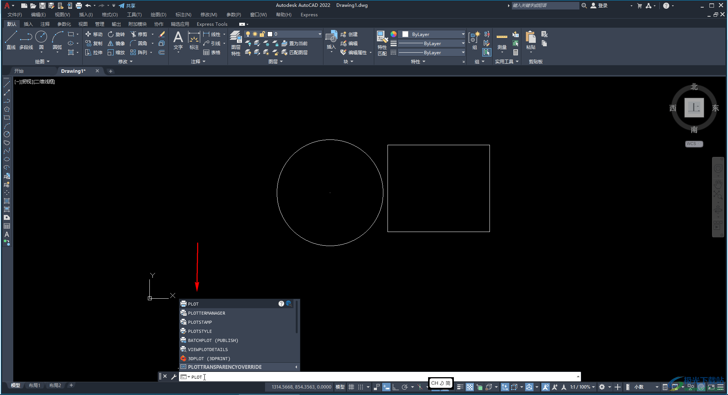Switch to the 注释 ribbon tab
This screenshot has height=395, width=728.
(x=45, y=24)
